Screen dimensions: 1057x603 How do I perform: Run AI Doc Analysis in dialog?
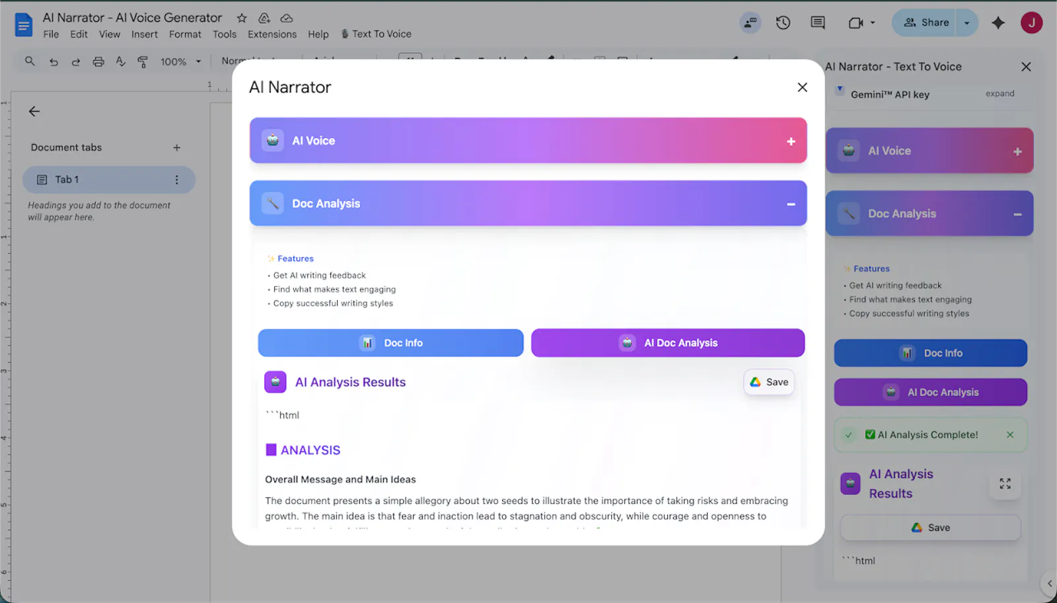pos(668,343)
